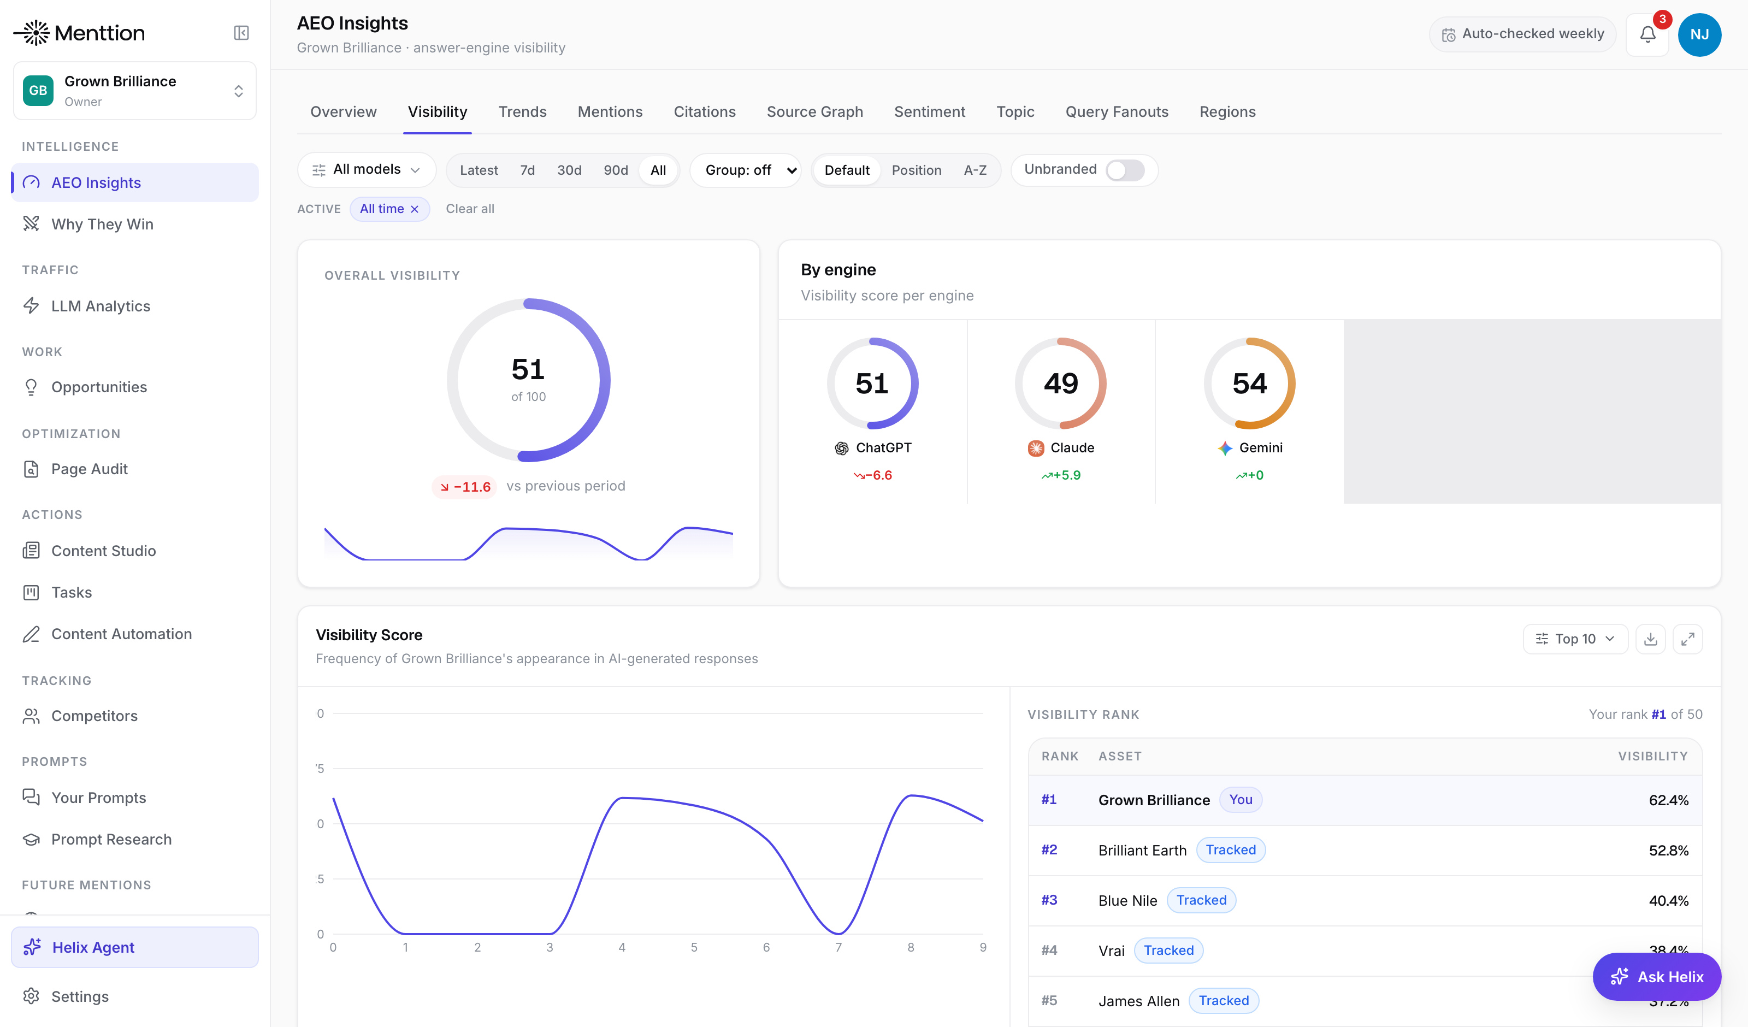Click the overall visibility 51 gauge
The image size is (1748, 1027).
coord(529,380)
